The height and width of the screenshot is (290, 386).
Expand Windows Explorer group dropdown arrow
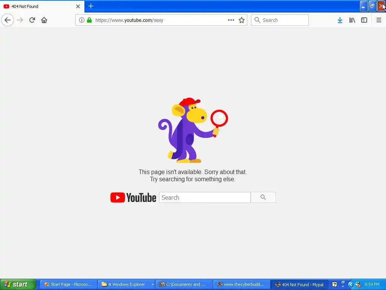(153, 285)
